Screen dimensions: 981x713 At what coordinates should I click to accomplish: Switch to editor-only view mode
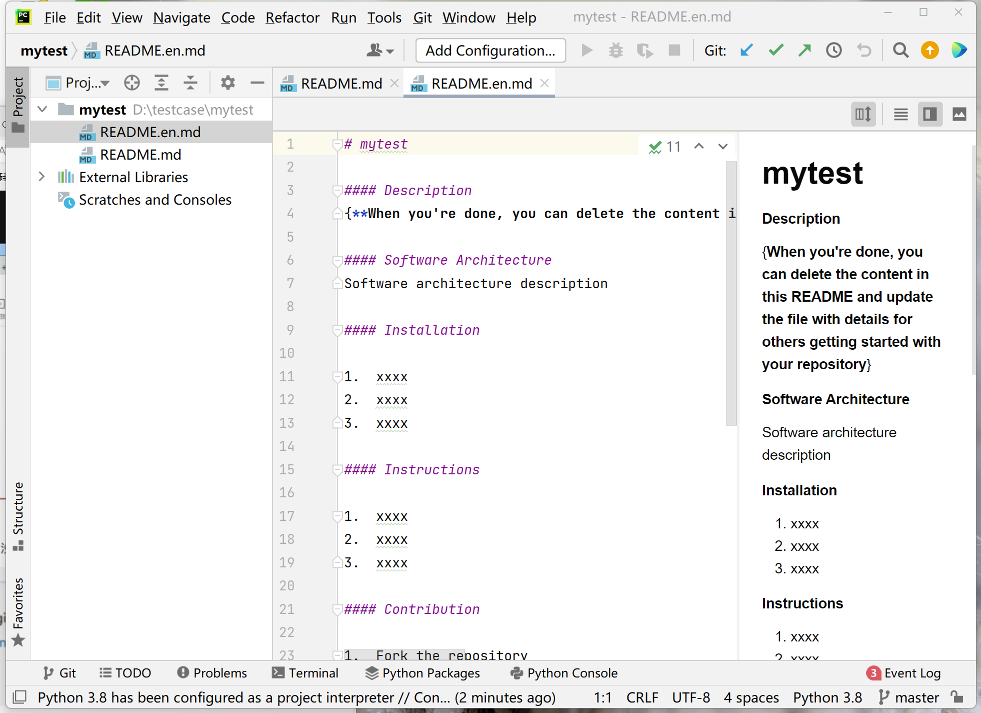point(901,115)
